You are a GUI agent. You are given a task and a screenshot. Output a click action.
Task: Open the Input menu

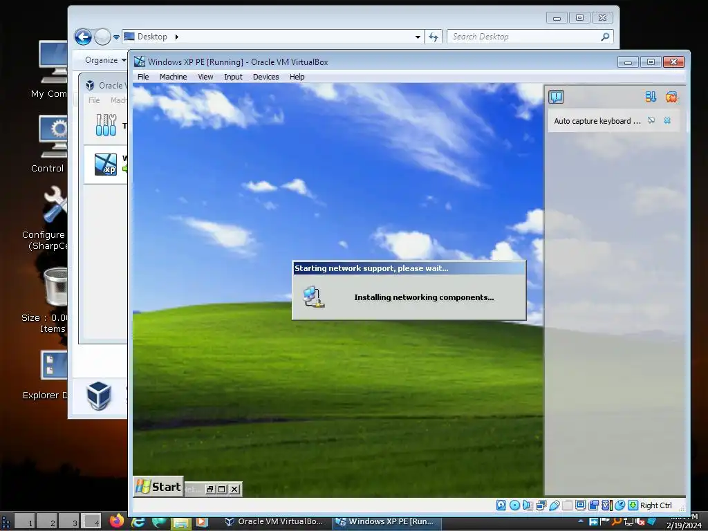[x=233, y=77]
